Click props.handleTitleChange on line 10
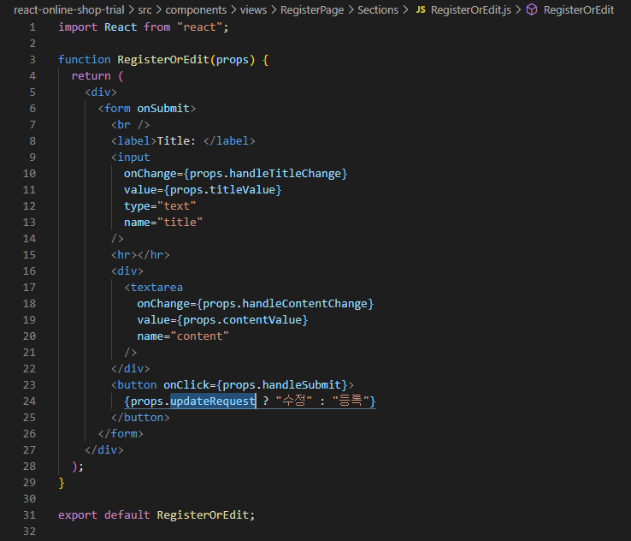This screenshot has height=541, width=631. [x=266, y=174]
